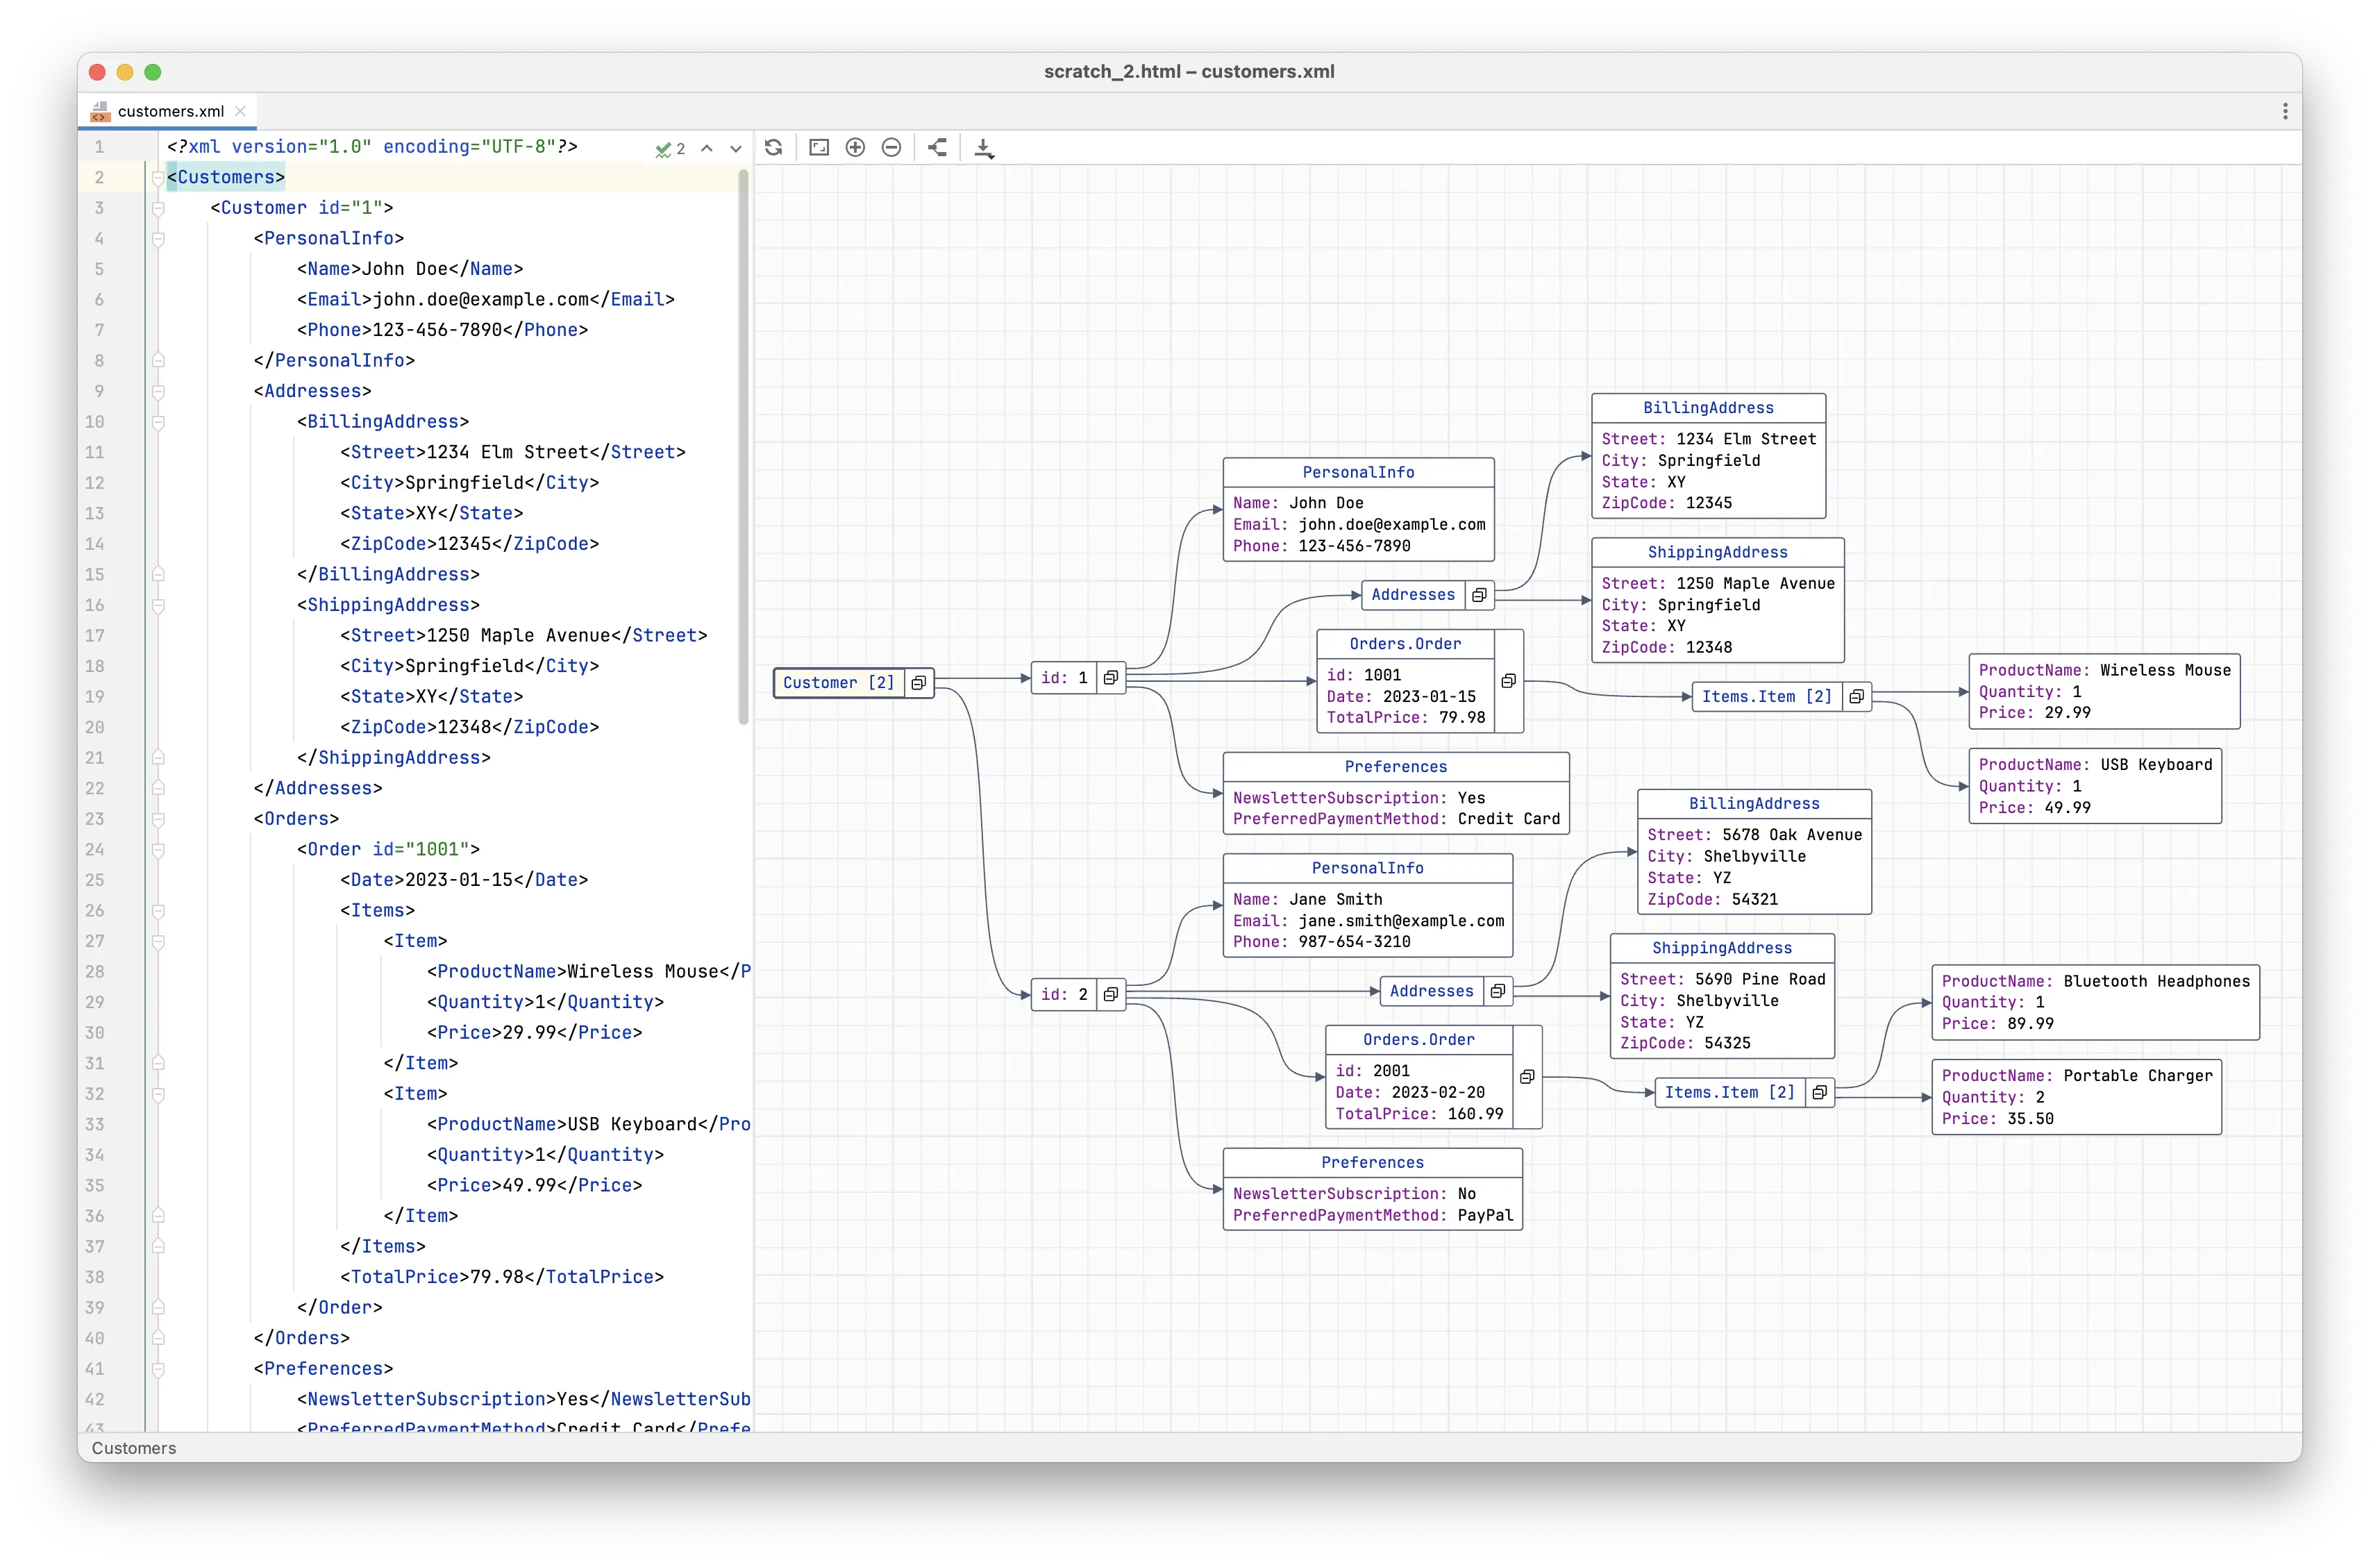Jump to the next highlighted problem
The height and width of the screenshot is (1565, 2380).
click(736, 149)
